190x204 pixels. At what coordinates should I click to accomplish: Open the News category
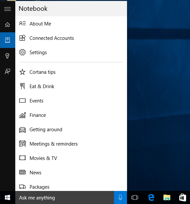pyautogui.click(x=71, y=173)
